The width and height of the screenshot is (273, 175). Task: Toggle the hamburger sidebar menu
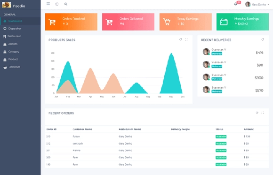coord(48,4)
